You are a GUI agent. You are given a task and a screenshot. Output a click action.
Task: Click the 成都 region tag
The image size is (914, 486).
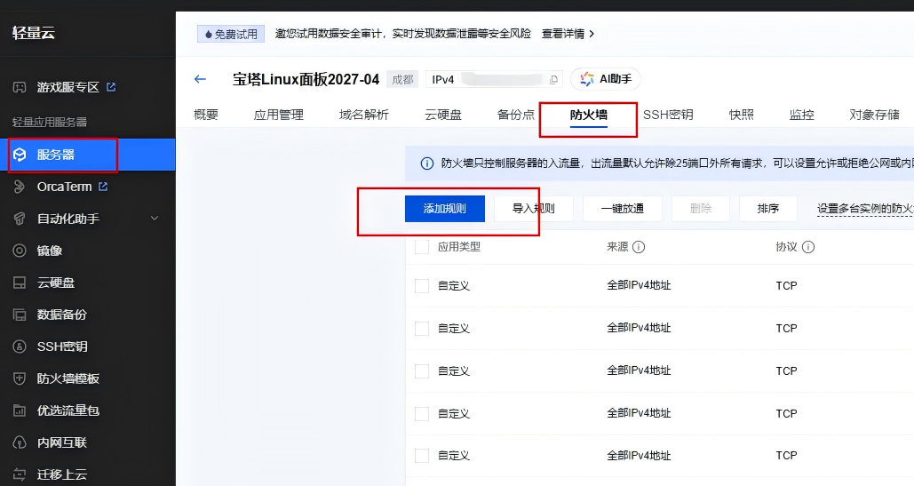point(402,79)
